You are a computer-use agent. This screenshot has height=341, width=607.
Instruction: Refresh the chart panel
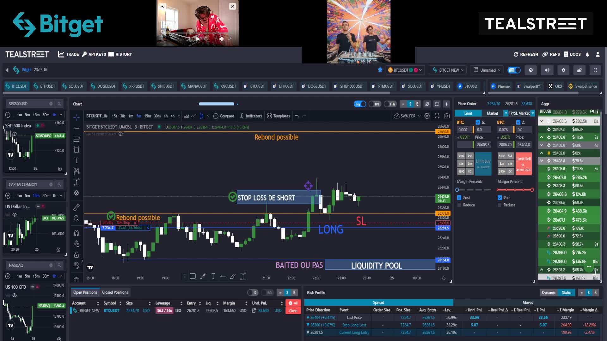[427, 104]
